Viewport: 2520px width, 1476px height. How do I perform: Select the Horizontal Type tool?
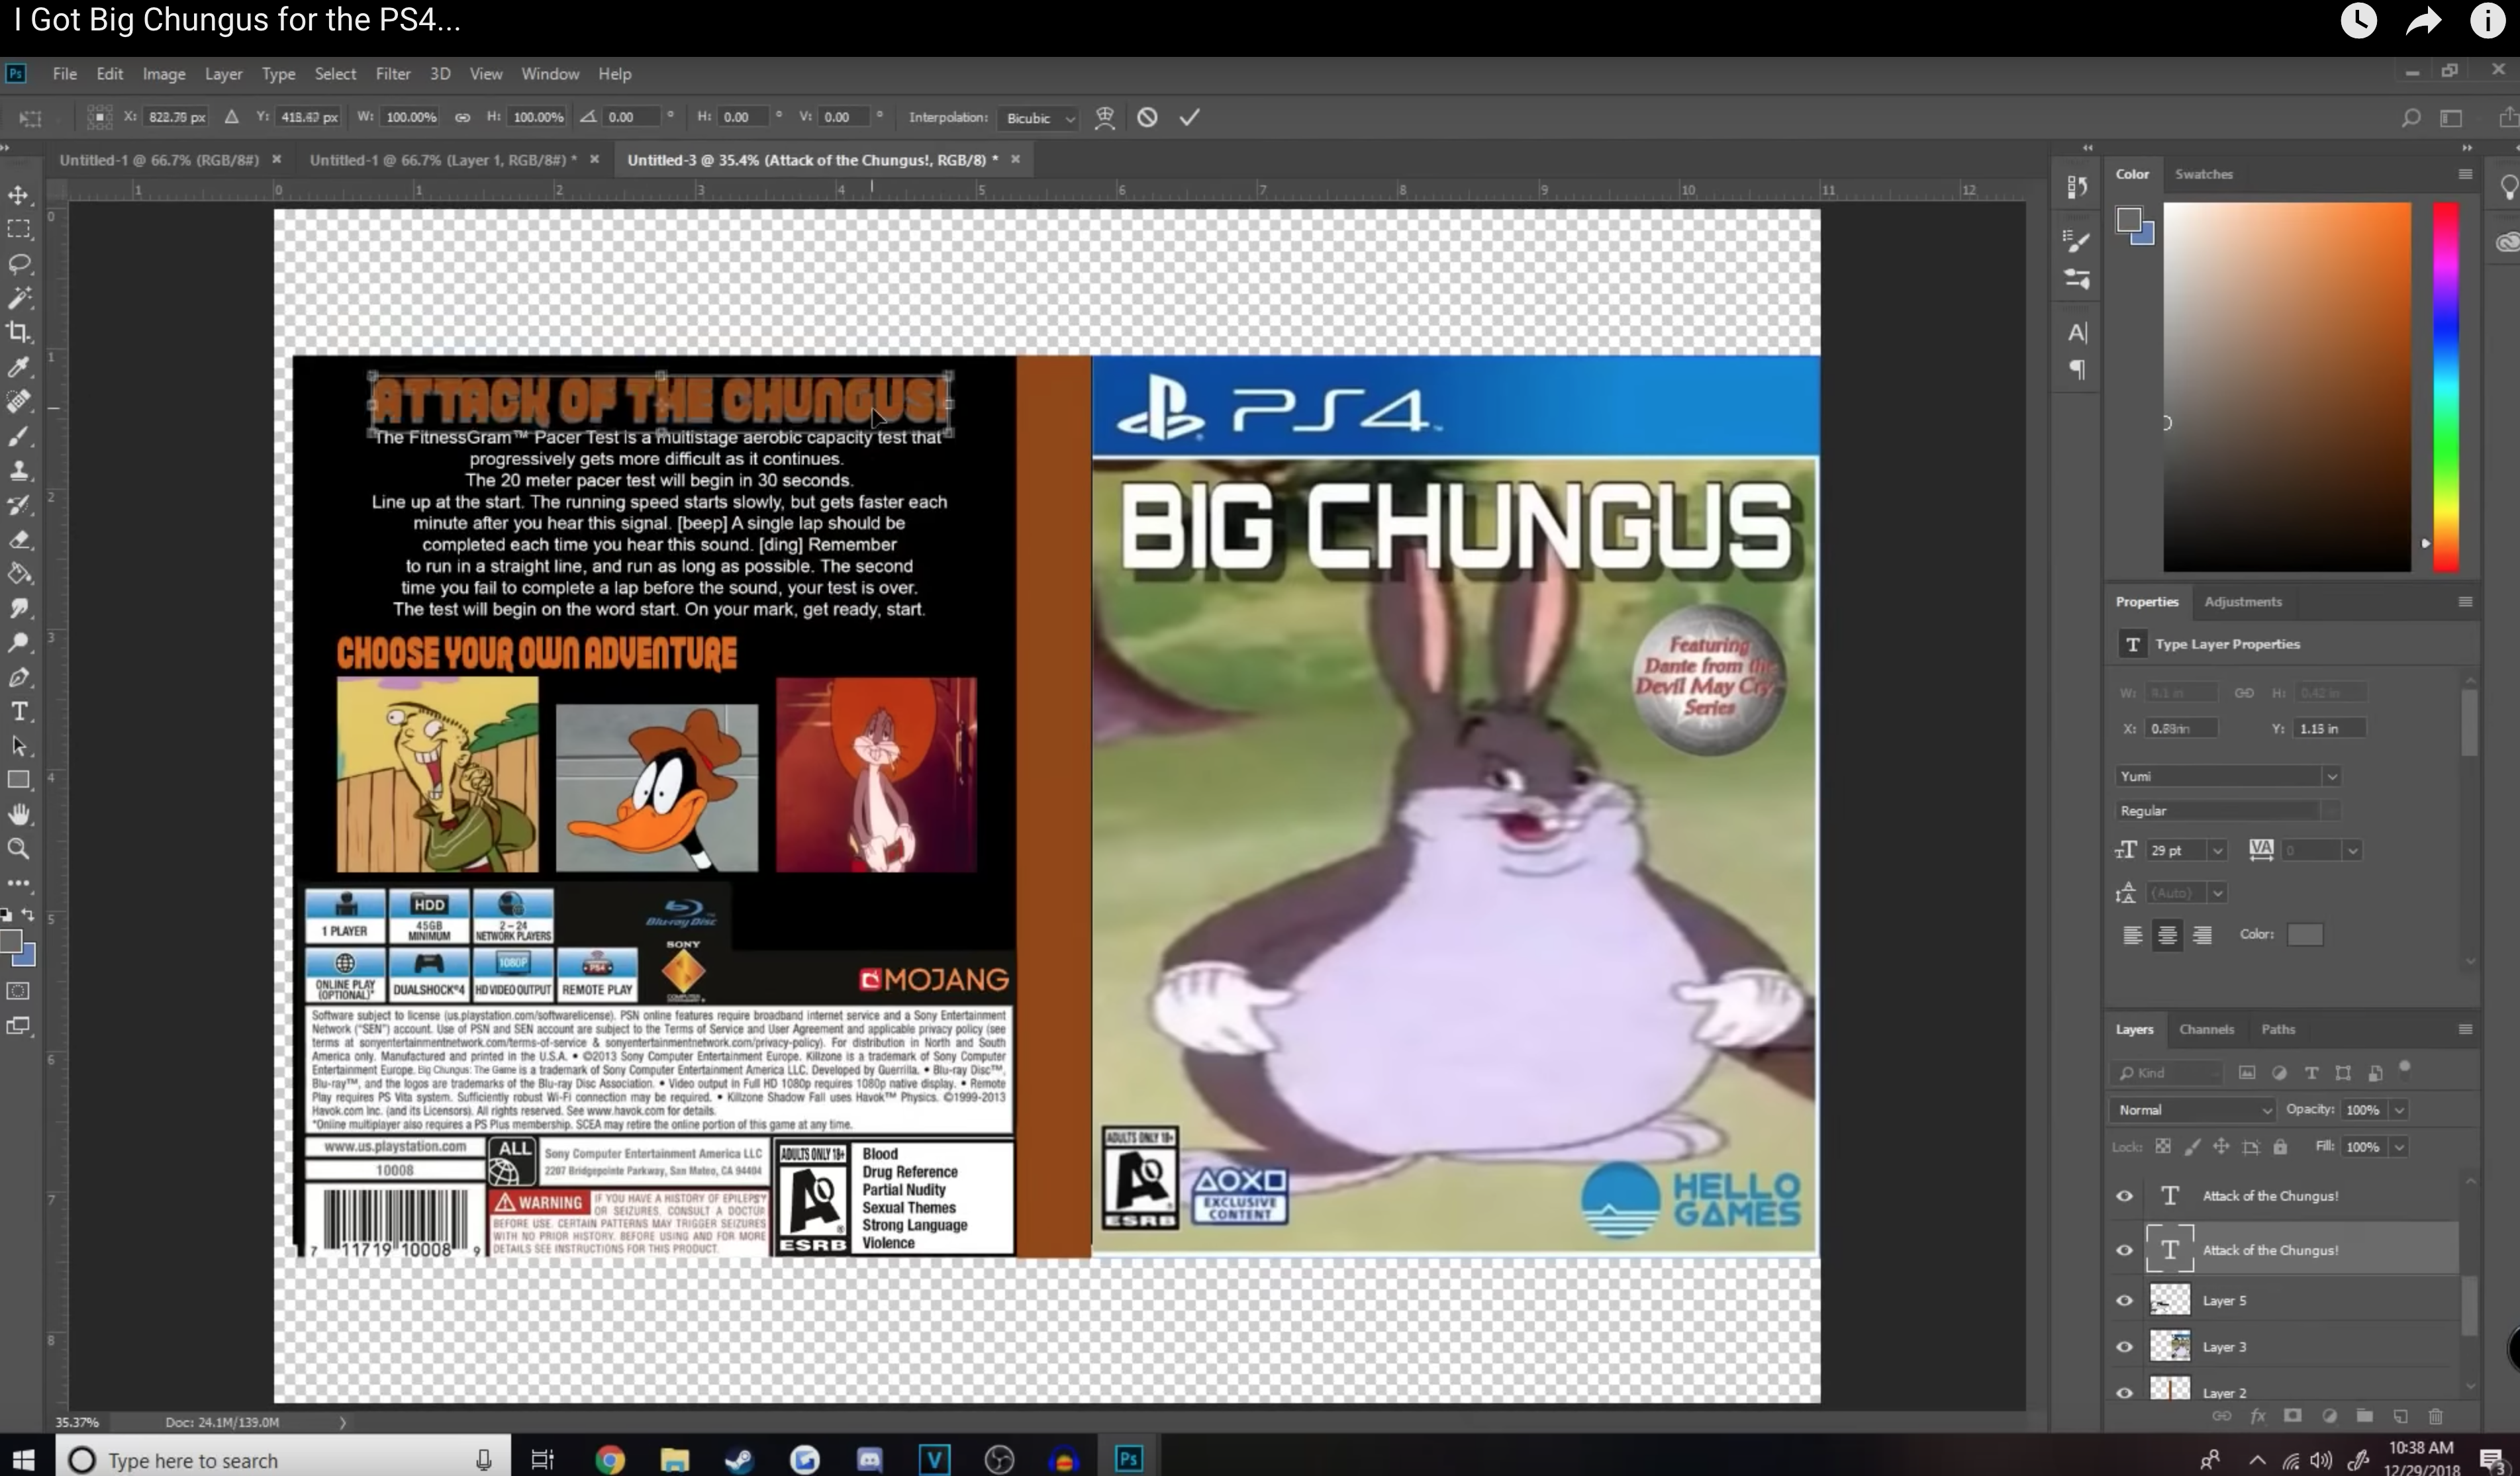point(19,712)
